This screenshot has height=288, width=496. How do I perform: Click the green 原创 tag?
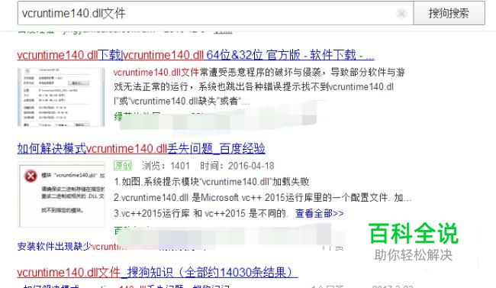[x=123, y=166]
